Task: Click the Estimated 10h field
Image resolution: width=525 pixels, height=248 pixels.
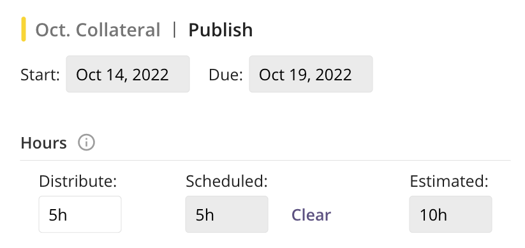Action: (450, 214)
